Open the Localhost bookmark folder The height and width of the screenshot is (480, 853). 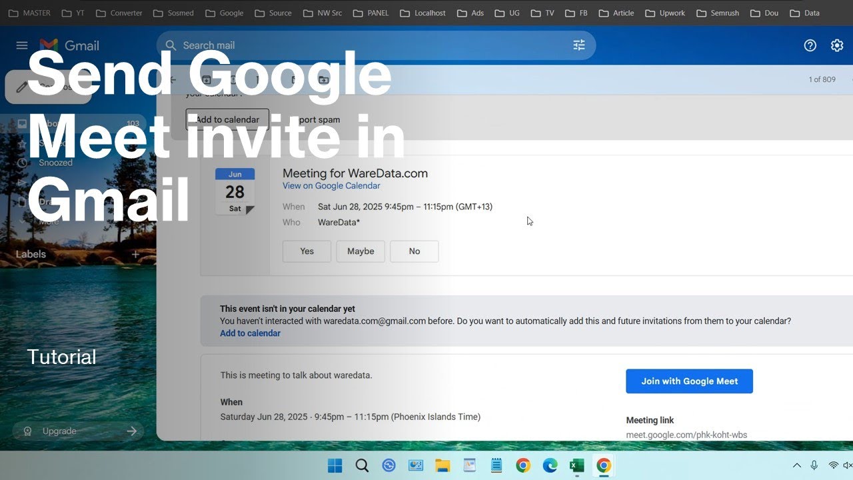423,13
